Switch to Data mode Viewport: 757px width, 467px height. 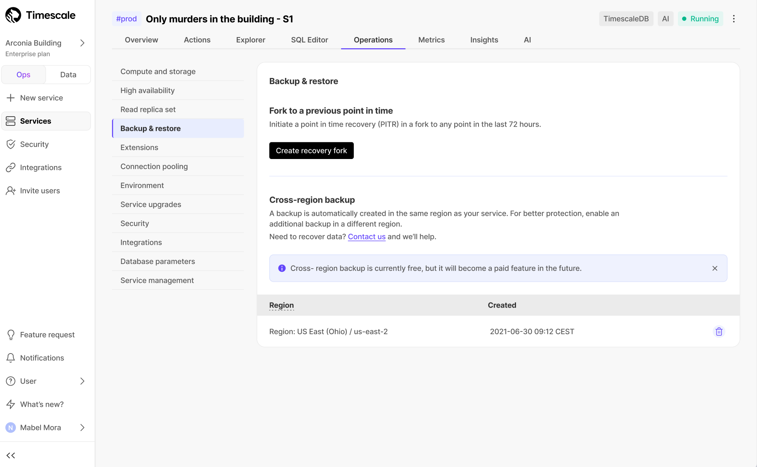coord(68,75)
